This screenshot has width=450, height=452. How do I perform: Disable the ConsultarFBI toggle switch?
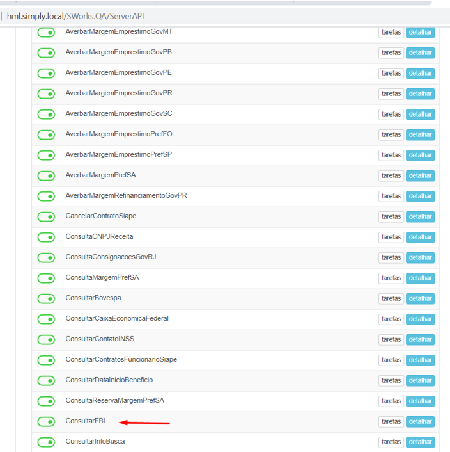(x=46, y=422)
